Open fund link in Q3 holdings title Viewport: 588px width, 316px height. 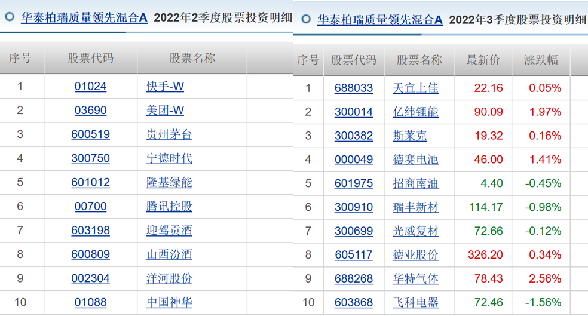tap(380, 20)
